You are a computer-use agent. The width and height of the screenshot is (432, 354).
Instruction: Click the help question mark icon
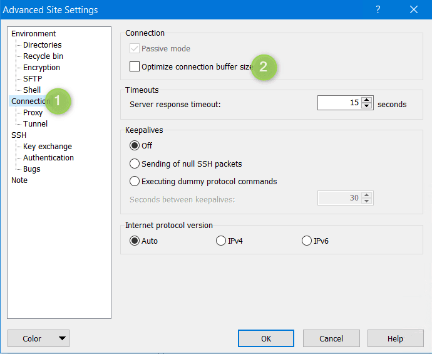tap(378, 9)
